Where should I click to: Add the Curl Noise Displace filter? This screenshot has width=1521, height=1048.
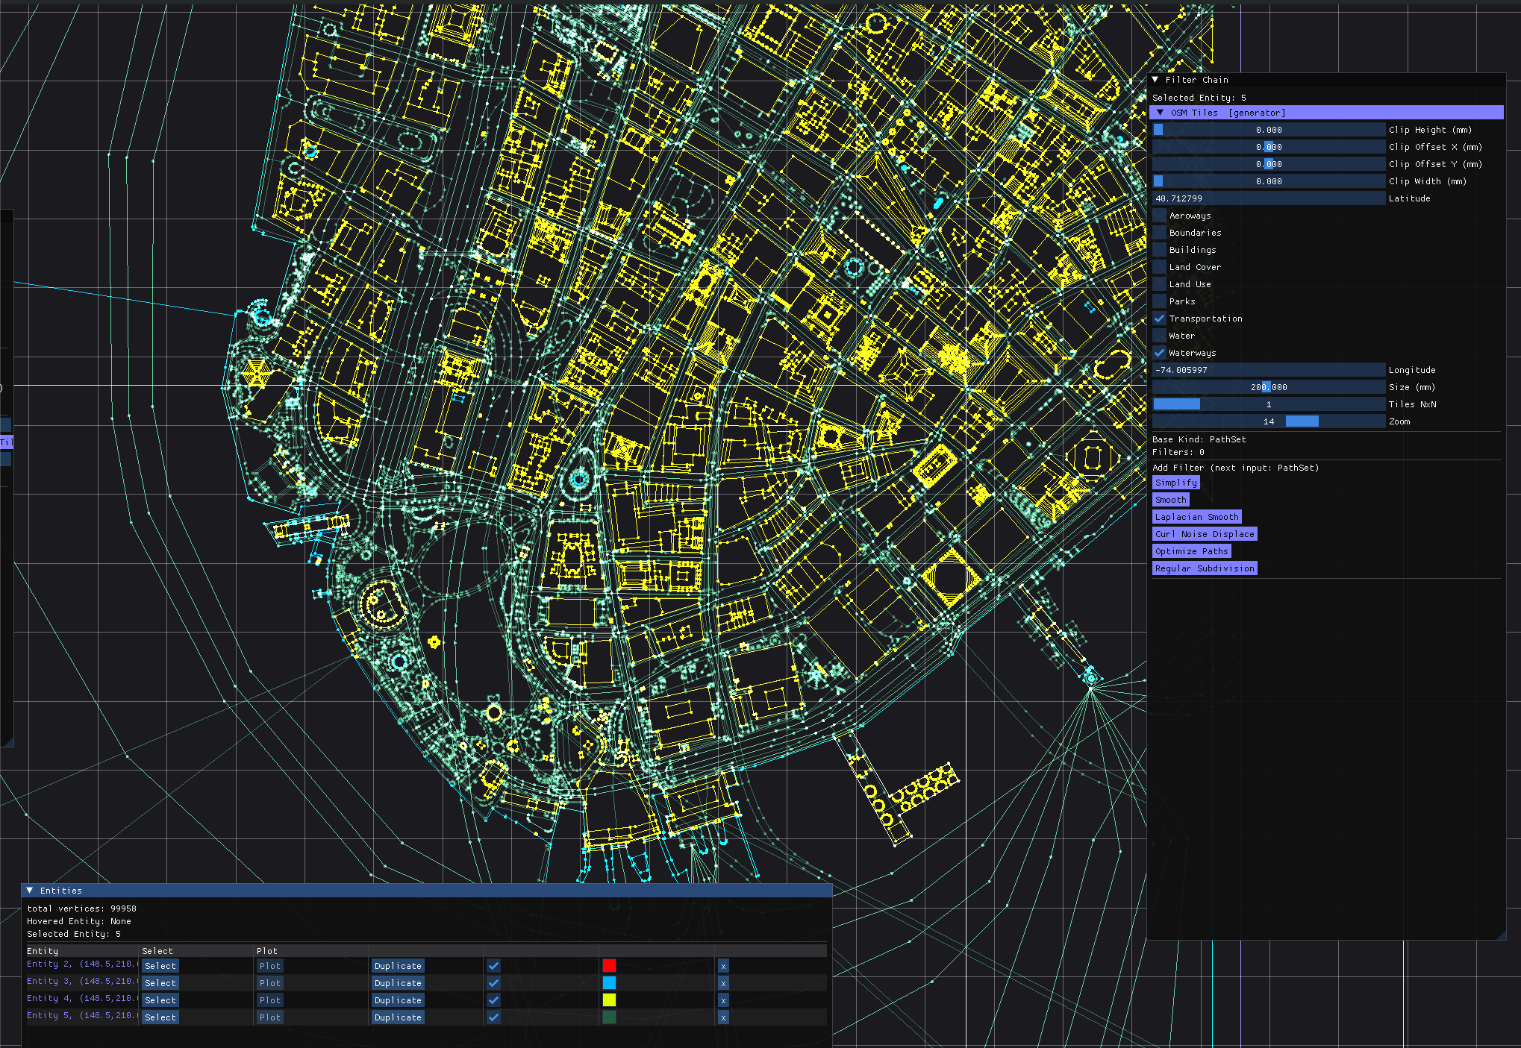pyautogui.click(x=1204, y=534)
